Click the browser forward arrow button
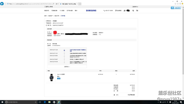184x104 pixels. 5,4
